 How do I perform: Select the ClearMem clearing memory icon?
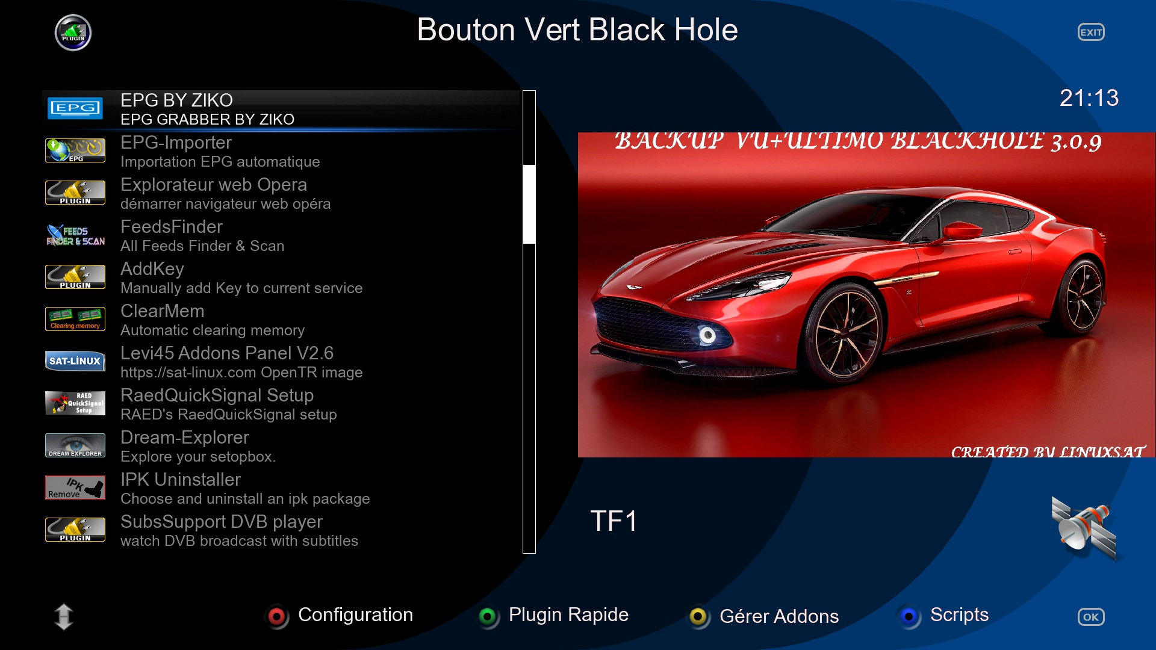(75, 319)
